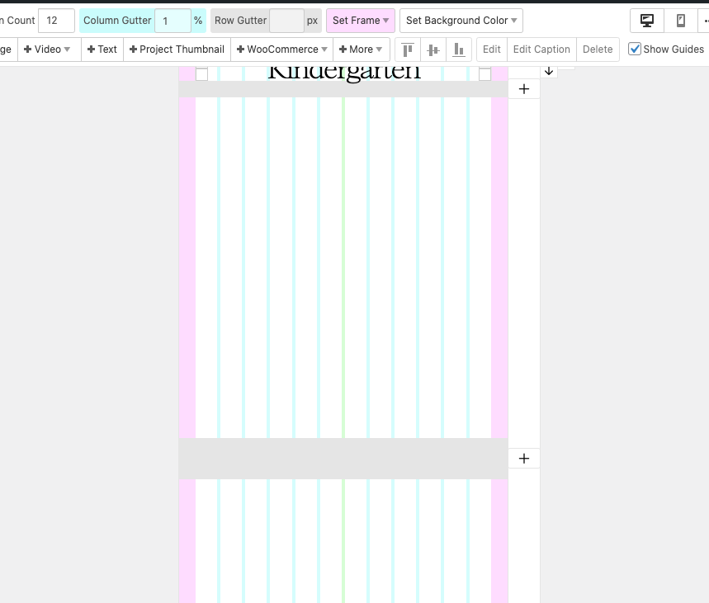This screenshot has width=709, height=603.
Task: Open the Set Frame dropdown
Action: (361, 21)
